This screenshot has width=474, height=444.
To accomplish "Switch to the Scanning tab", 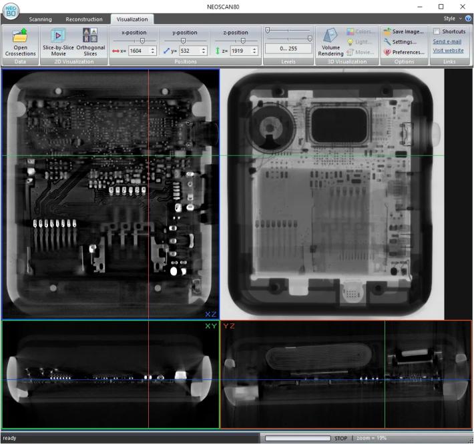I will click(x=40, y=19).
